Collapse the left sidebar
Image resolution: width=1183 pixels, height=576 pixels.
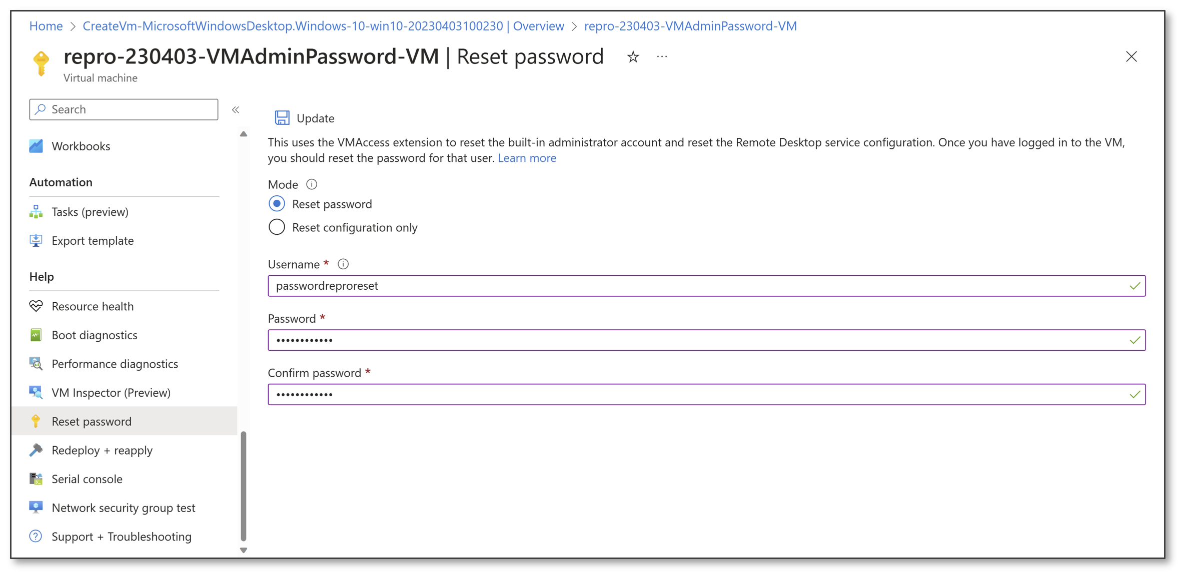236,109
